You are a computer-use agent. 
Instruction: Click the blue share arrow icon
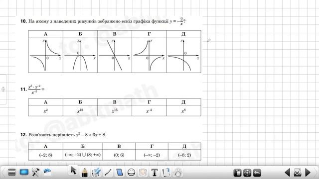(47, 172)
